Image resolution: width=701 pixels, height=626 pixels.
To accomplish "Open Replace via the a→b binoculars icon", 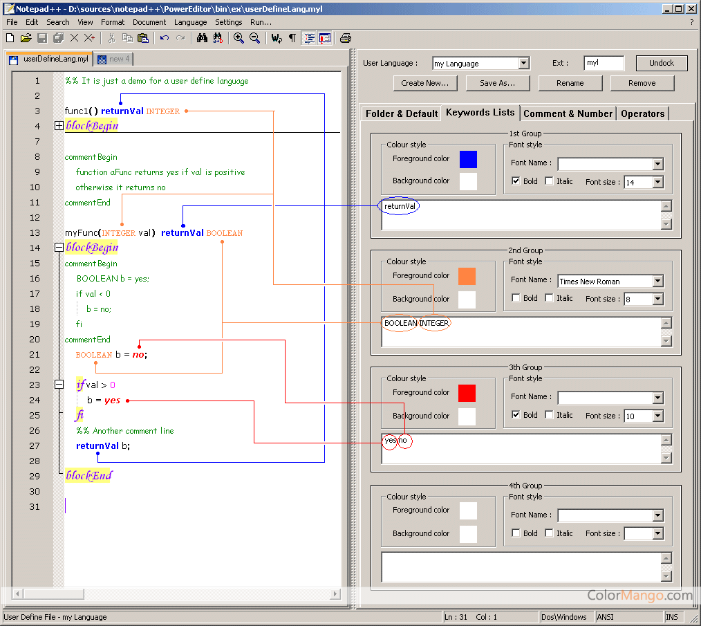I will tap(218, 38).
